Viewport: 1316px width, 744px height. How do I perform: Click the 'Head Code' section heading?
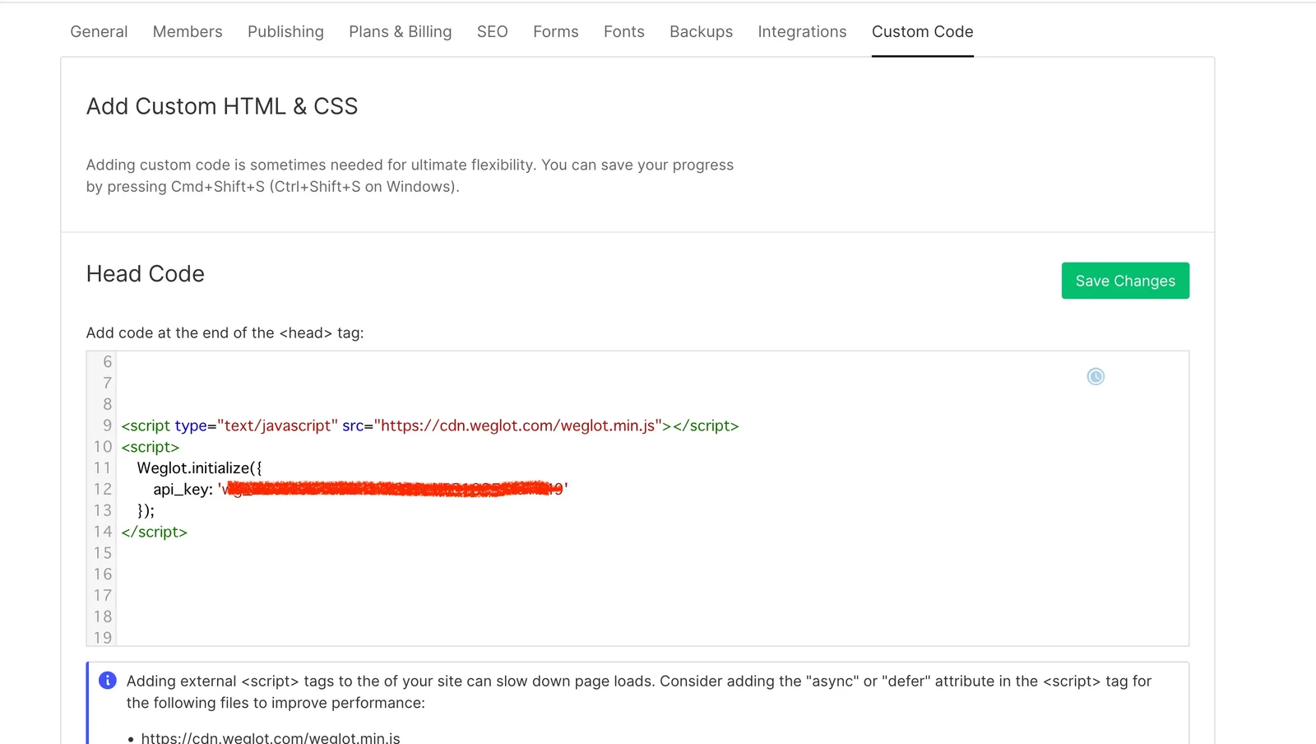coord(146,274)
